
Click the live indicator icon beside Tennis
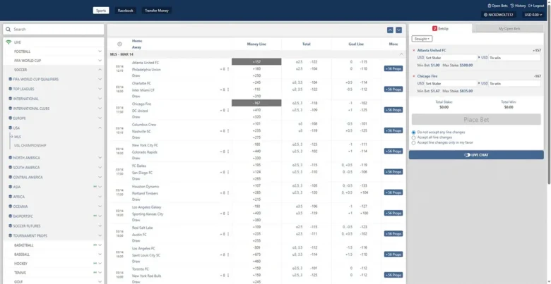click(x=95, y=273)
